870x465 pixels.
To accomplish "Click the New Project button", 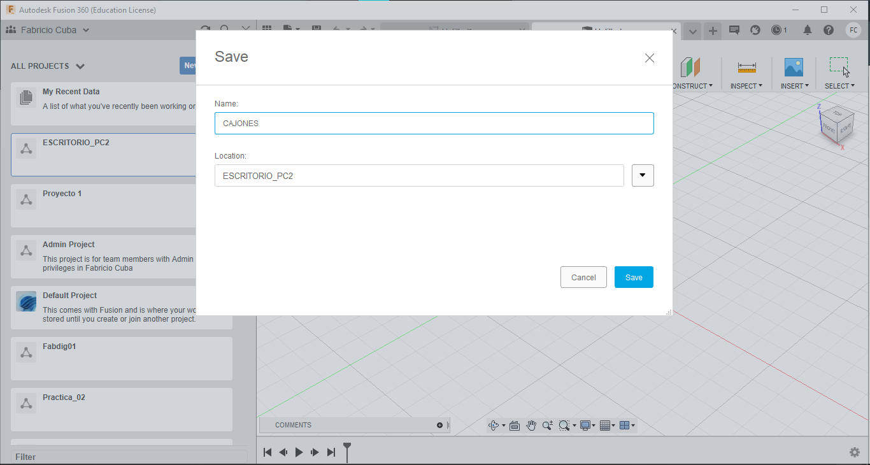I will point(188,66).
